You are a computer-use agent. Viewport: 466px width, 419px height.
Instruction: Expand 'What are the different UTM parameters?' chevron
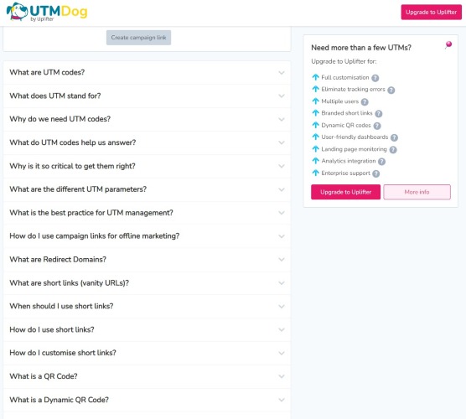point(282,189)
